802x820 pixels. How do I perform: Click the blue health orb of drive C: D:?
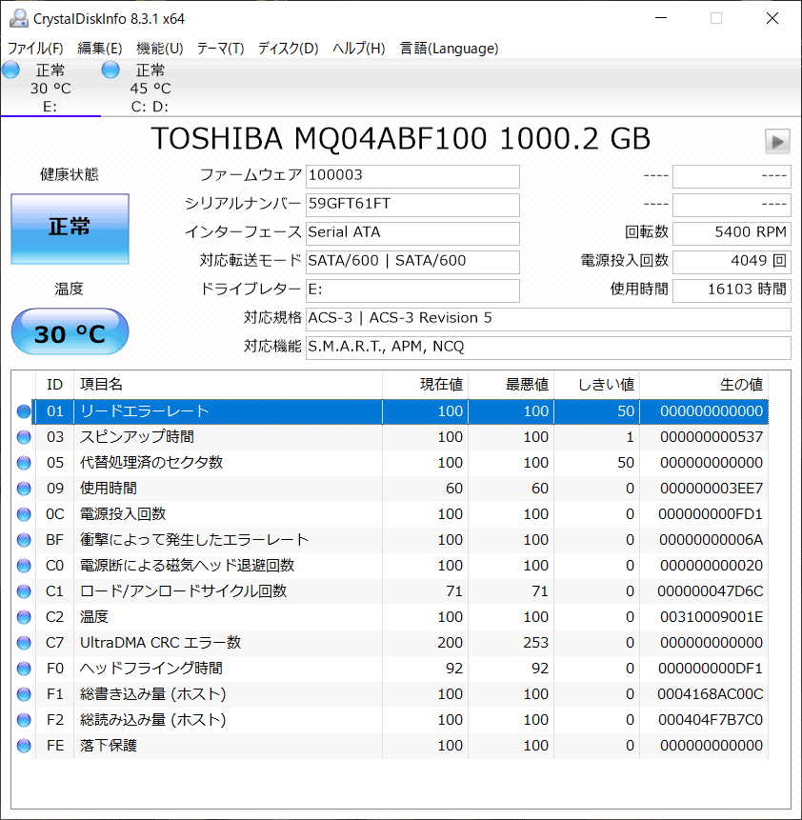110,70
